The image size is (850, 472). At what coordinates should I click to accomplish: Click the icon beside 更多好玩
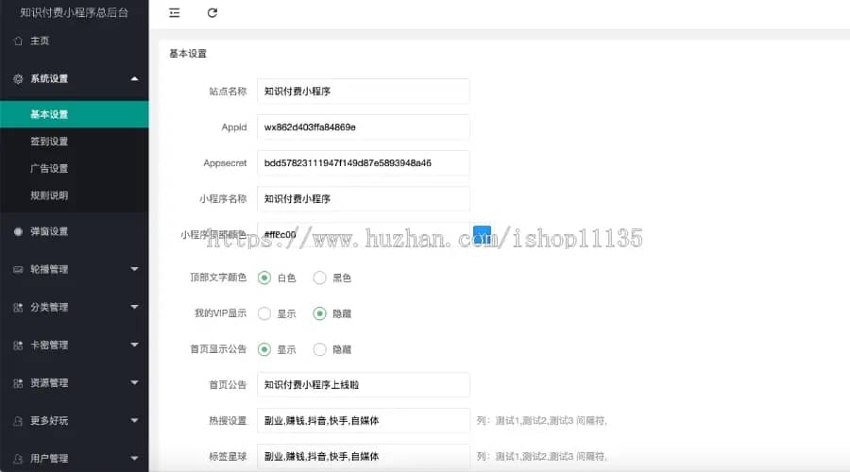[x=18, y=420]
